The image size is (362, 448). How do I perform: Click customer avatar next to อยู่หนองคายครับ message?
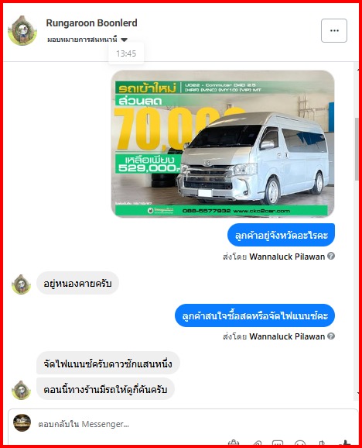point(21,284)
